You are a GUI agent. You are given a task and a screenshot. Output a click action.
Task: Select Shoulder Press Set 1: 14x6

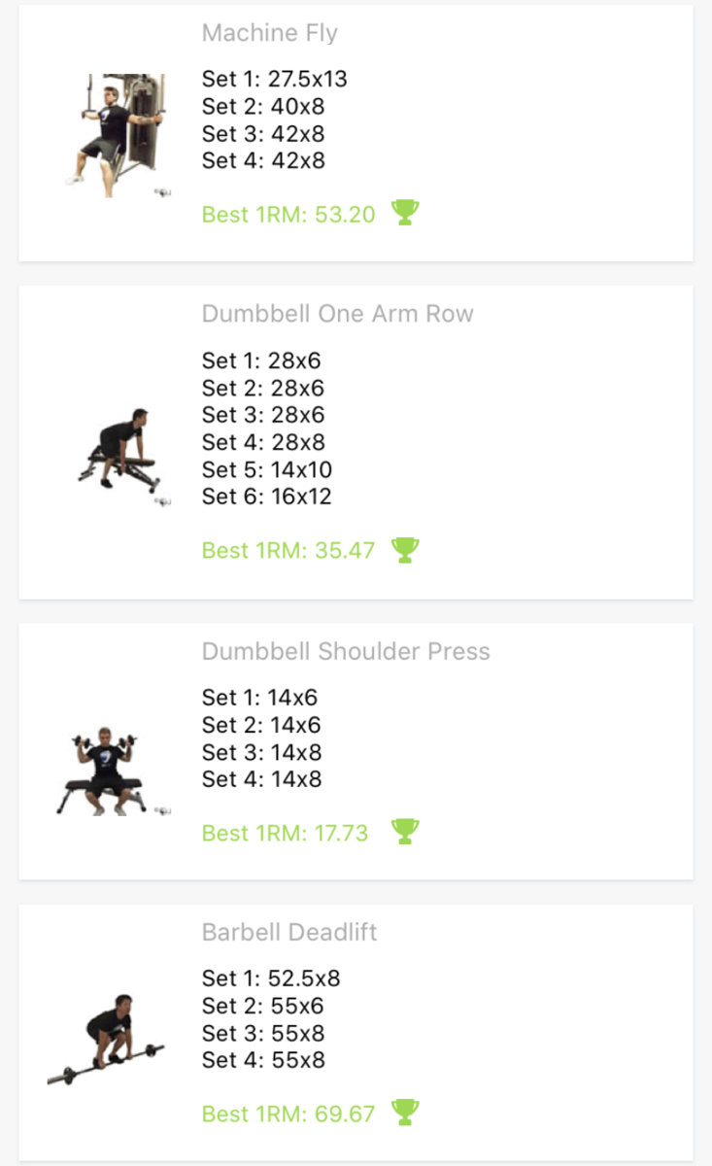click(x=259, y=698)
